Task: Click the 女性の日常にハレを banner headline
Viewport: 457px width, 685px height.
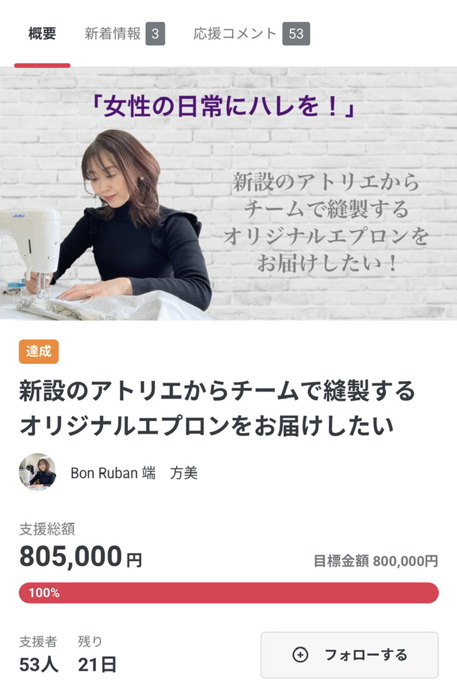Action: tap(222, 107)
